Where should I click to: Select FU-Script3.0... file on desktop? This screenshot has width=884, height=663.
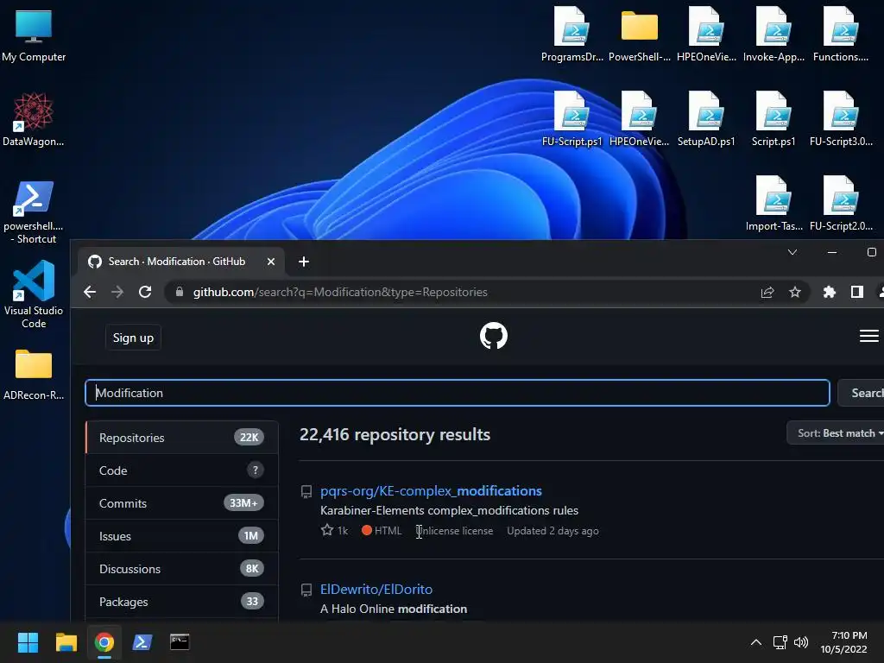(841, 119)
